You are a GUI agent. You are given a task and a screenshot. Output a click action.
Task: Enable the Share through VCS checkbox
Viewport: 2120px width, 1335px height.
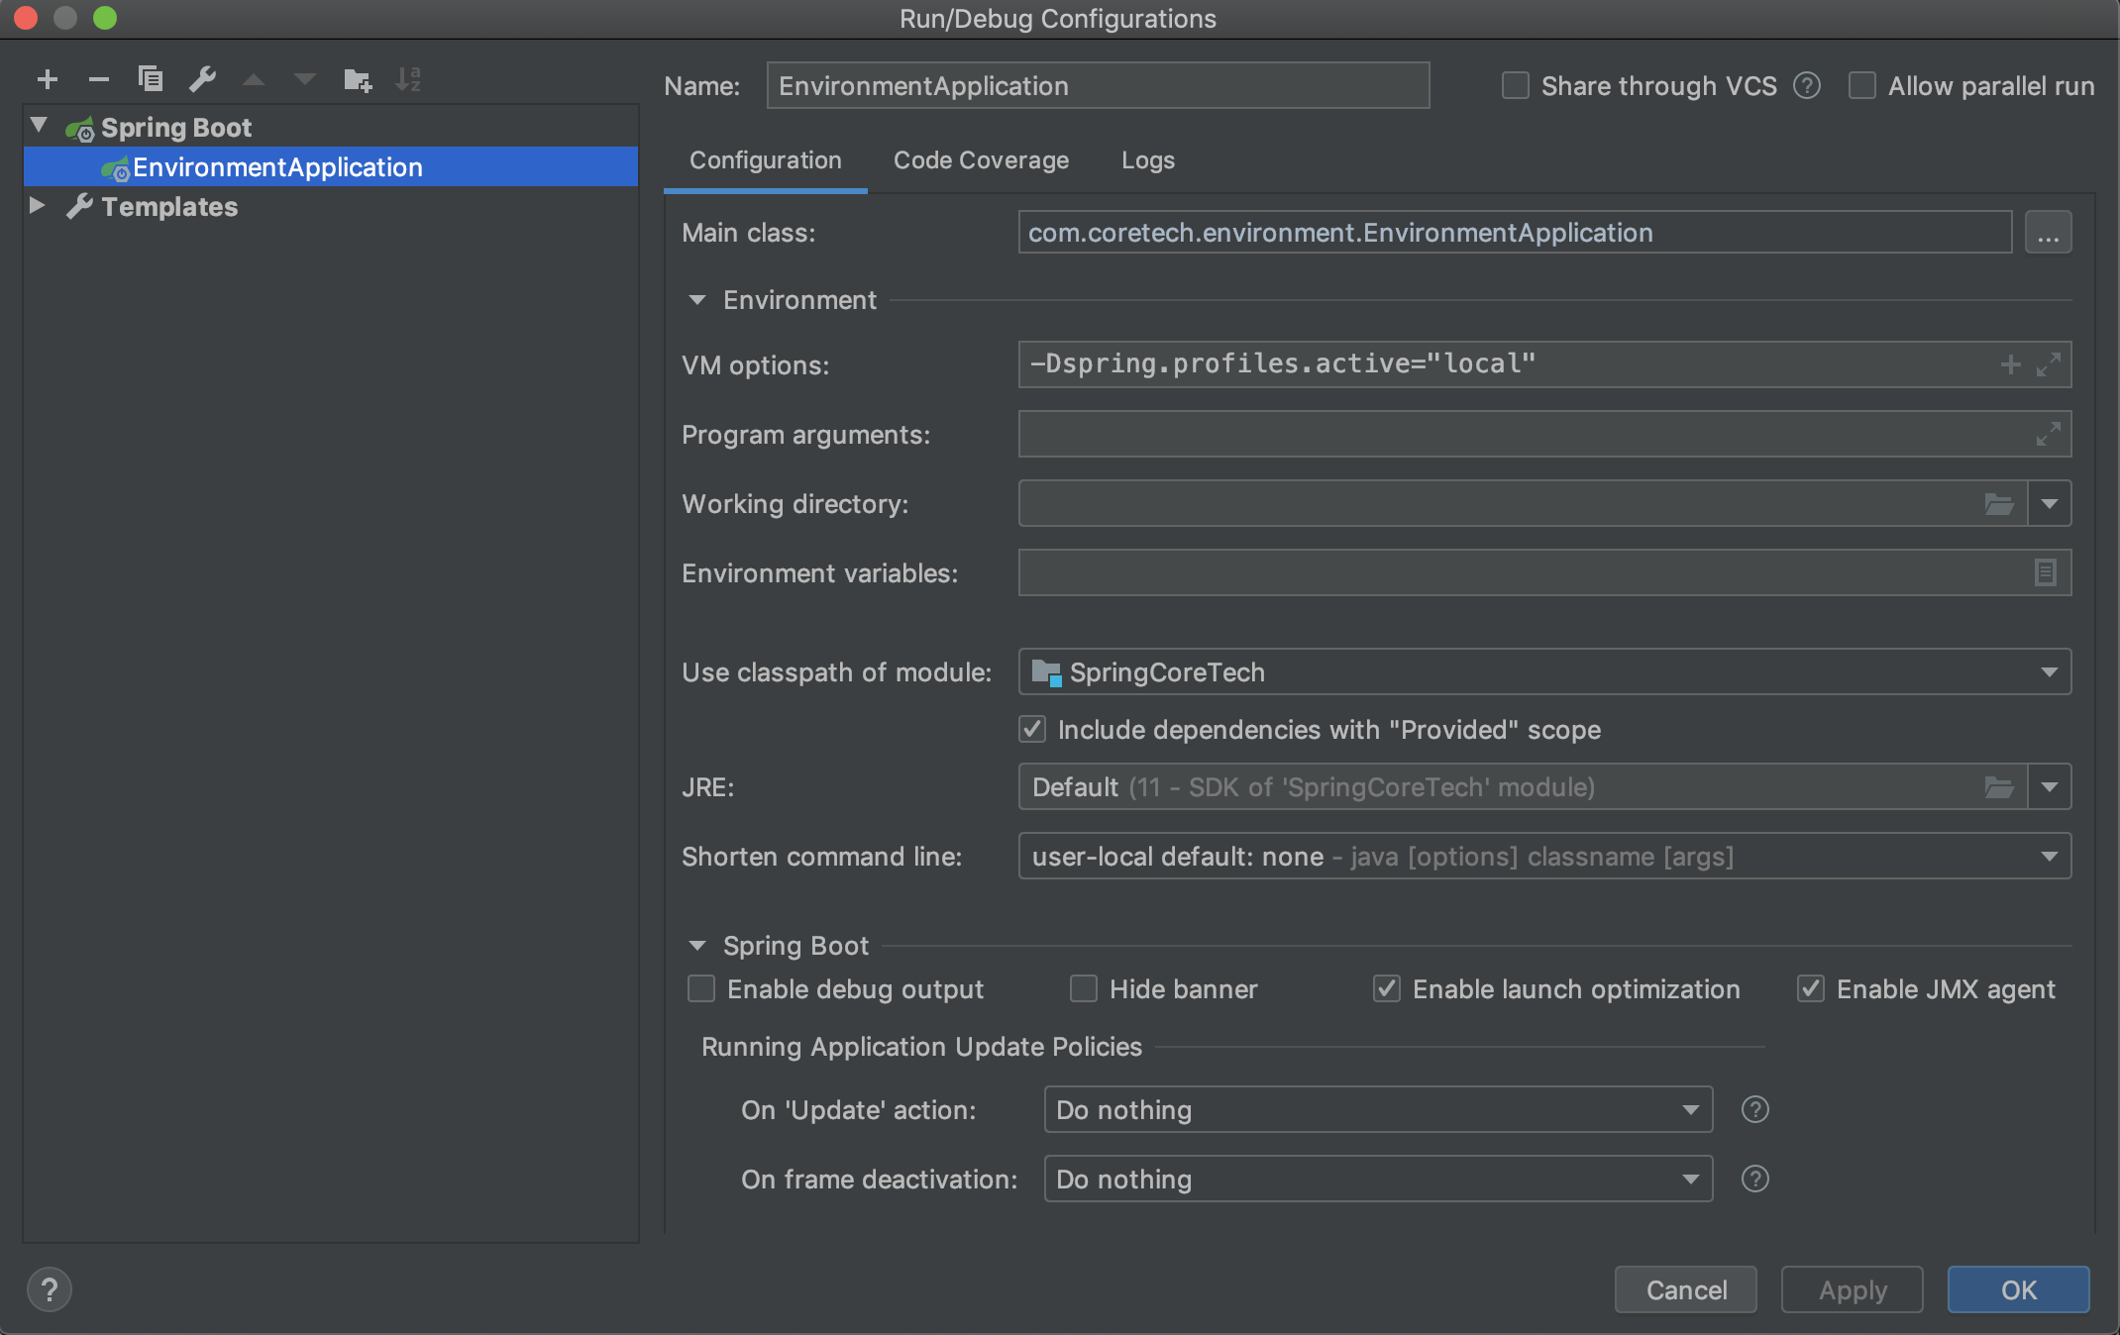pos(1516,86)
